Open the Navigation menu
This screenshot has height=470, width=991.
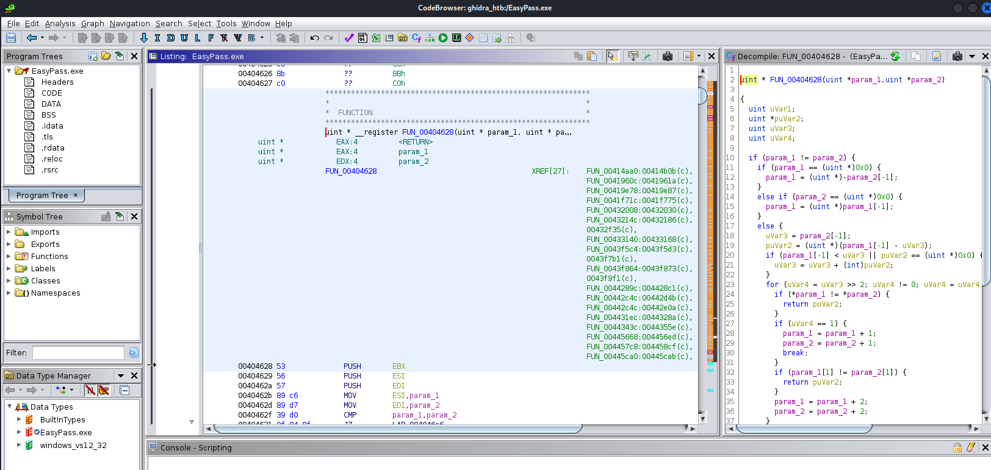(129, 23)
